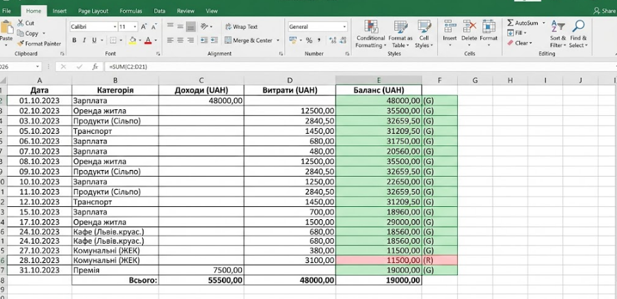Open the font size 11 dropdown
The height and width of the screenshot is (299, 617).
[x=135, y=27]
